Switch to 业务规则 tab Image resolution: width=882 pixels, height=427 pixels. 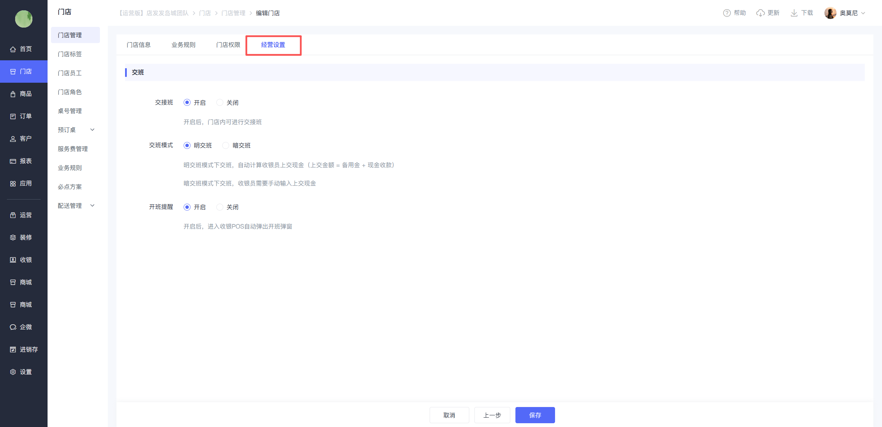[x=183, y=45]
